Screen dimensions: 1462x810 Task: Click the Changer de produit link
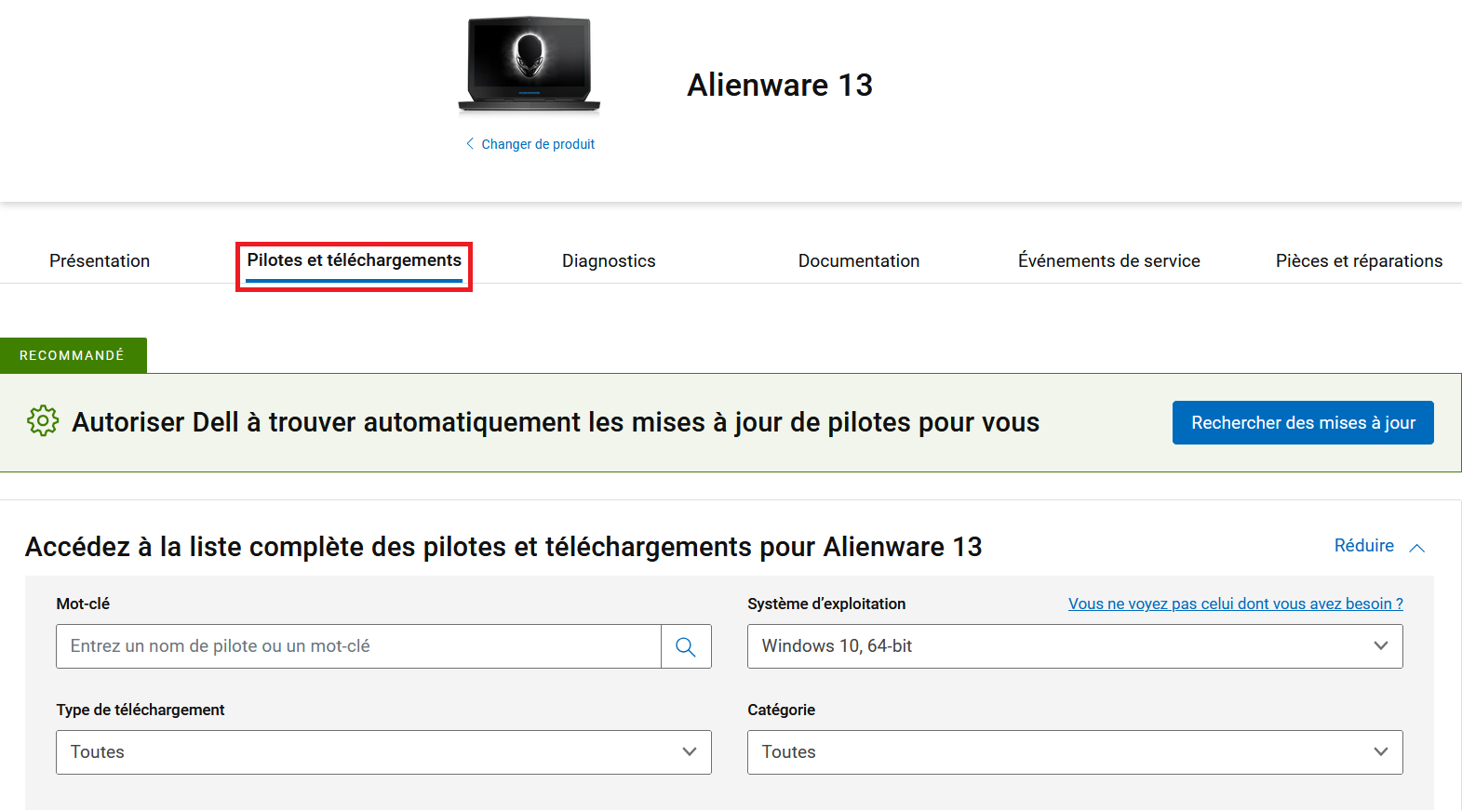pyautogui.click(x=538, y=144)
